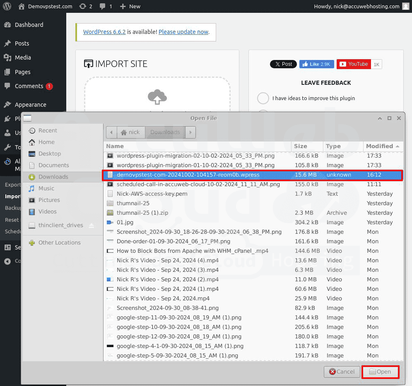Image resolution: width=412 pixels, height=386 pixels.
Task: Click the comments bubble in admin bar
Action: pyautogui.click(x=103, y=6)
